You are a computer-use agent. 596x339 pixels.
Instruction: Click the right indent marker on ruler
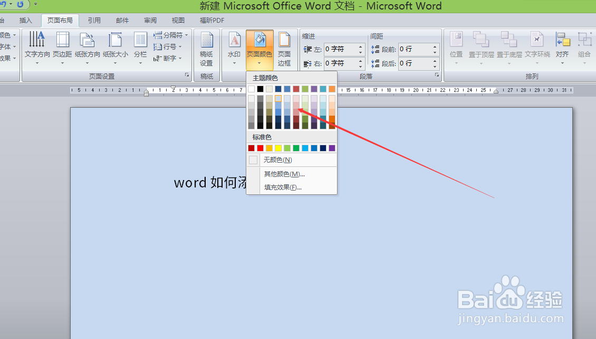click(496, 91)
